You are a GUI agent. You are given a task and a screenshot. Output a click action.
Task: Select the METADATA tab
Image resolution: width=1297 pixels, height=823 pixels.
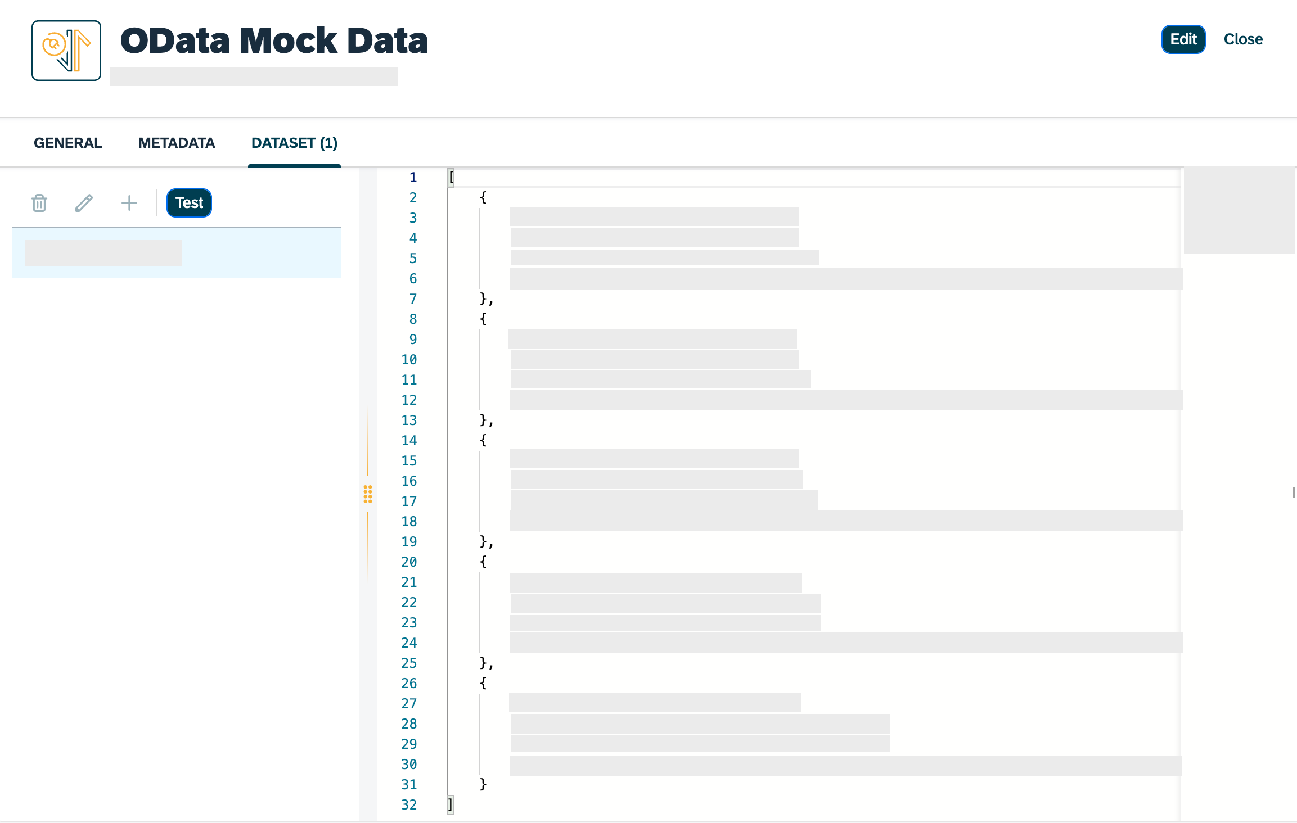coord(177,143)
